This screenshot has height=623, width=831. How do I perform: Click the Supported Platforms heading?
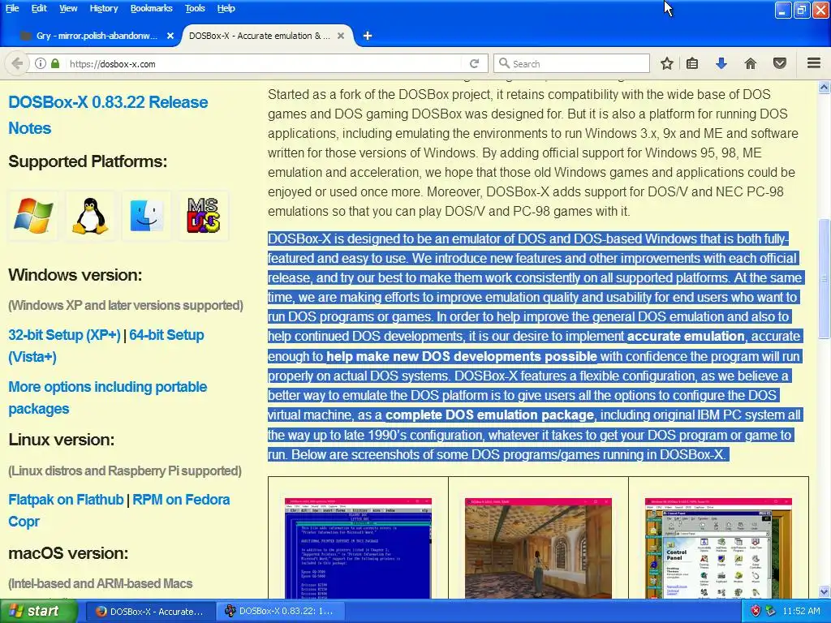(88, 161)
